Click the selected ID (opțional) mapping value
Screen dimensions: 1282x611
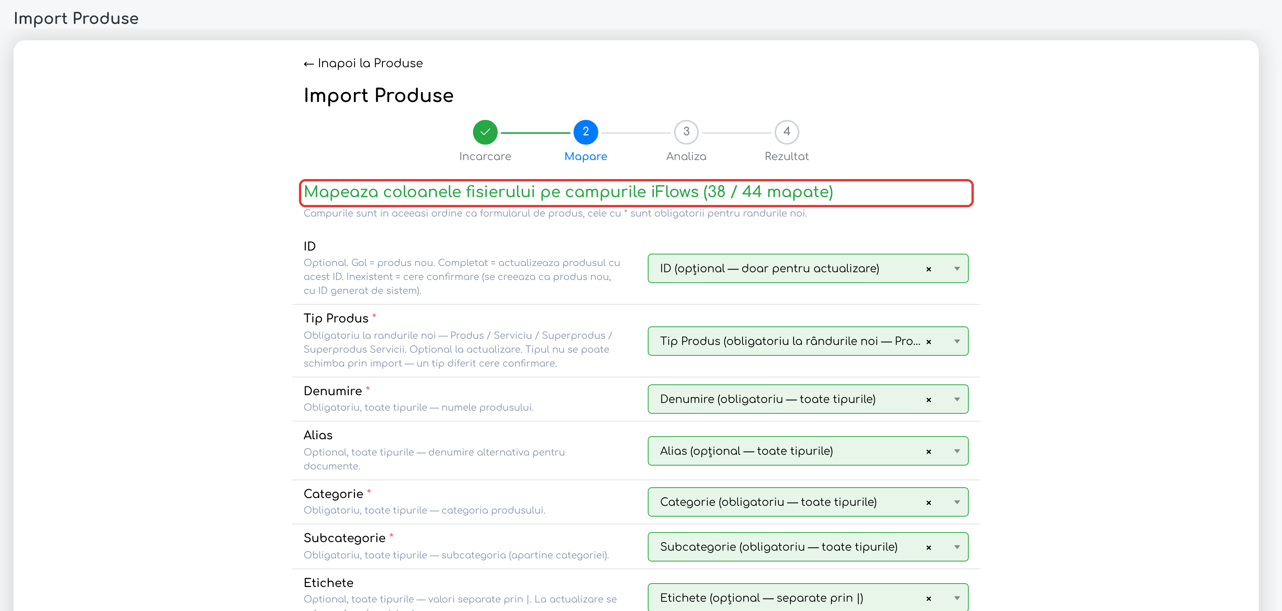[770, 269]
